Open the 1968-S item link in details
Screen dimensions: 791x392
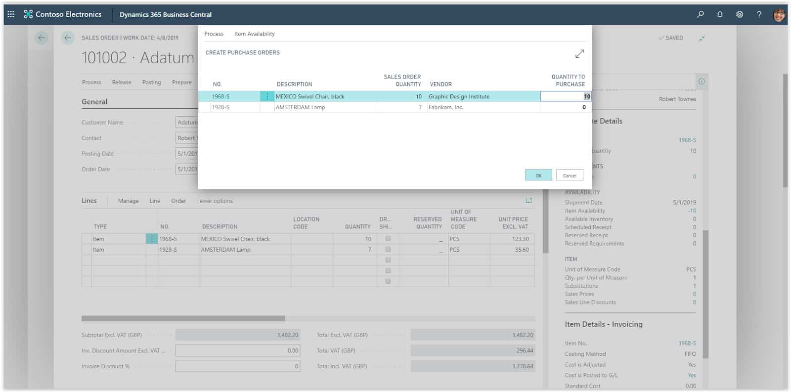click(687, 140)
